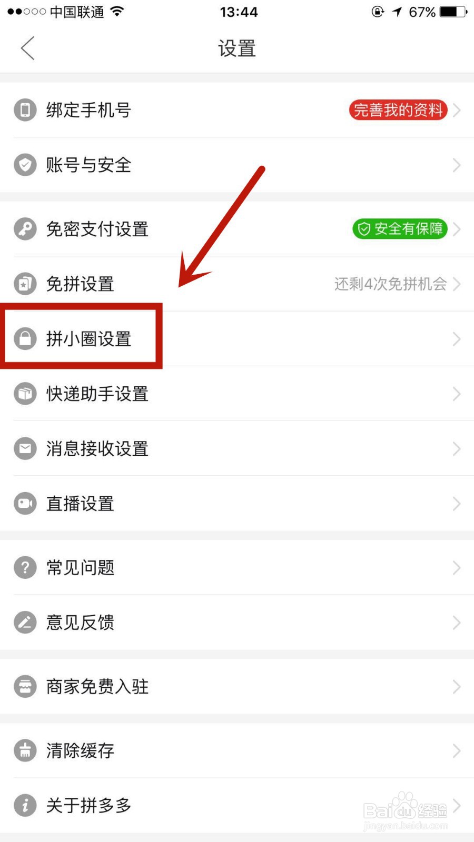Tap the green 安全有保障 badge
The width and height of the screenshot is (474, 842).
(400, 229)
